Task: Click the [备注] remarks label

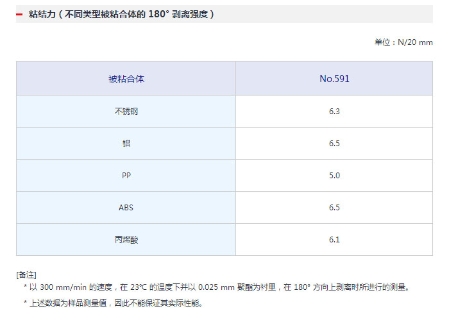Action: [26, 274]
